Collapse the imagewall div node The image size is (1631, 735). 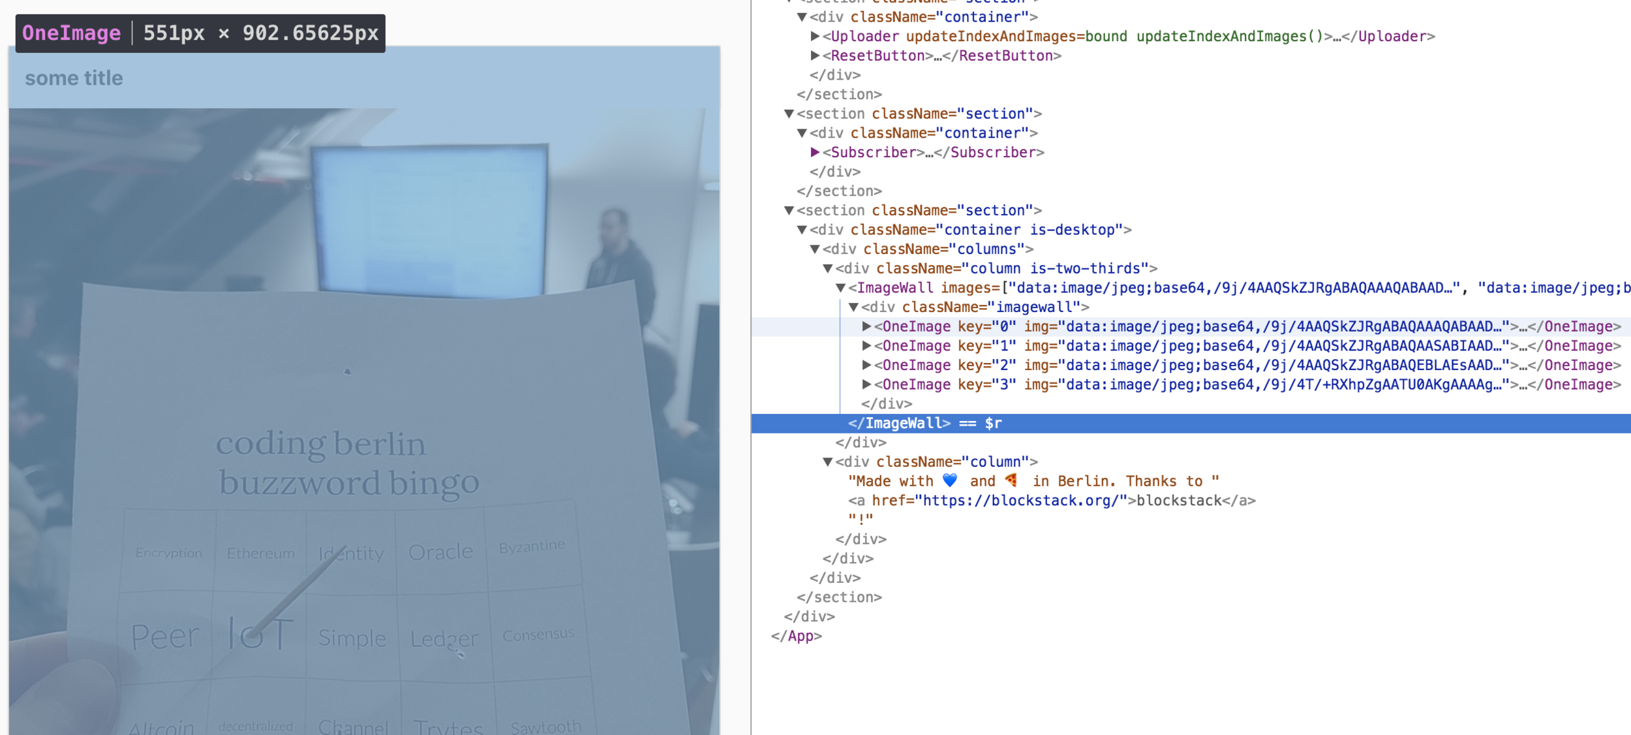click(853, 307)
